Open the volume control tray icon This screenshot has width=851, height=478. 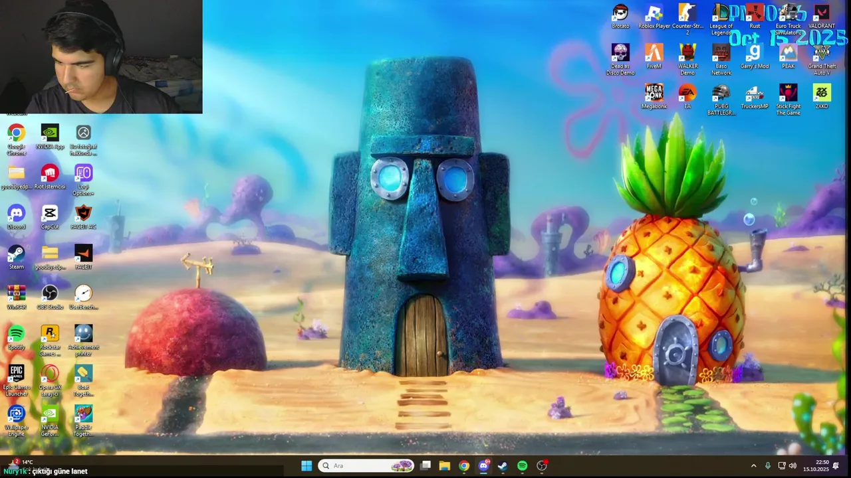(792, 466)
